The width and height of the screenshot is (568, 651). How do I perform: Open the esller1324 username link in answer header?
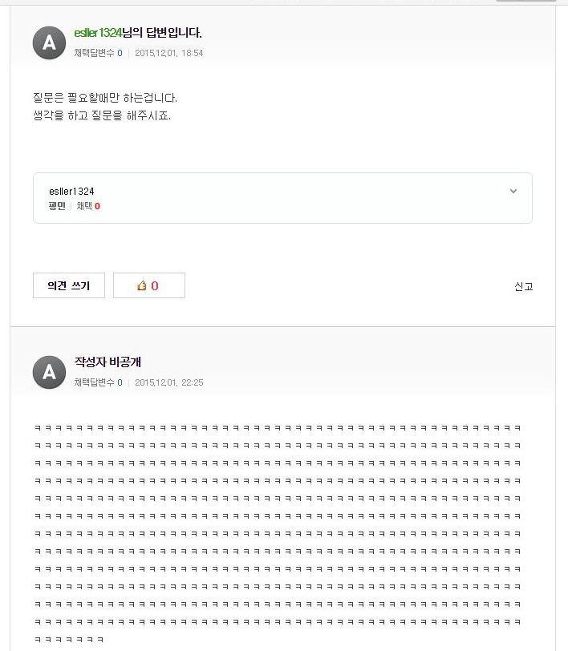pos(98,33)
